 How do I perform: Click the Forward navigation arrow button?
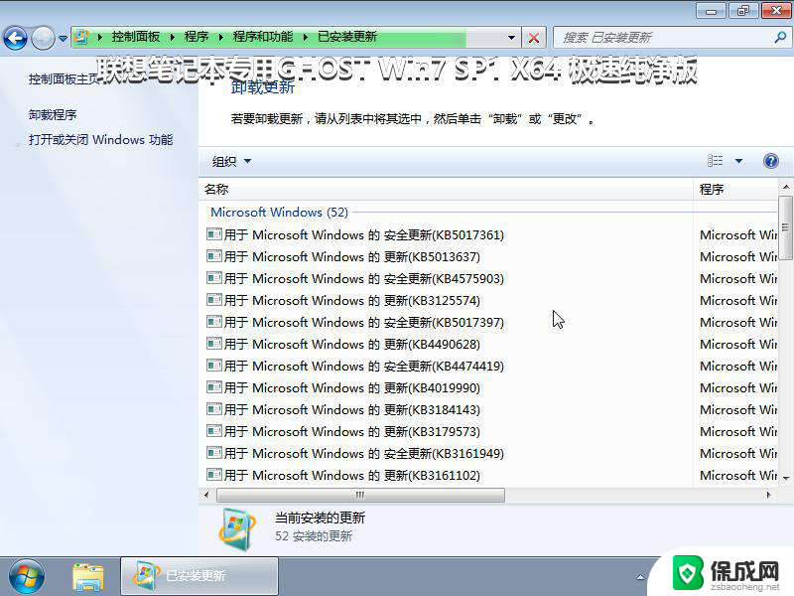tap(43, 38)
